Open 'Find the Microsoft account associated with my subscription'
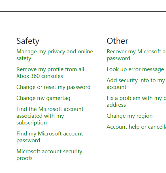The image size is (166, 173). pos(50,116)
